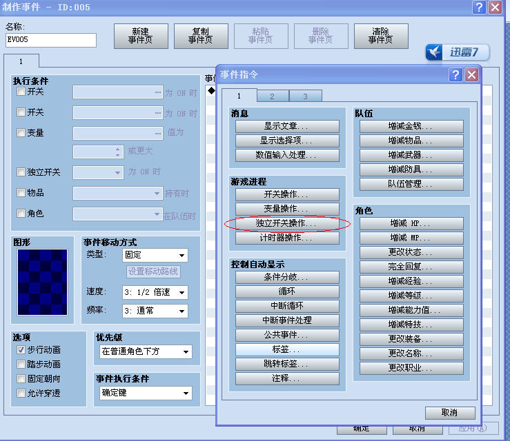Enable the second 开关 condition checkbox

click(x=21, y=112)
